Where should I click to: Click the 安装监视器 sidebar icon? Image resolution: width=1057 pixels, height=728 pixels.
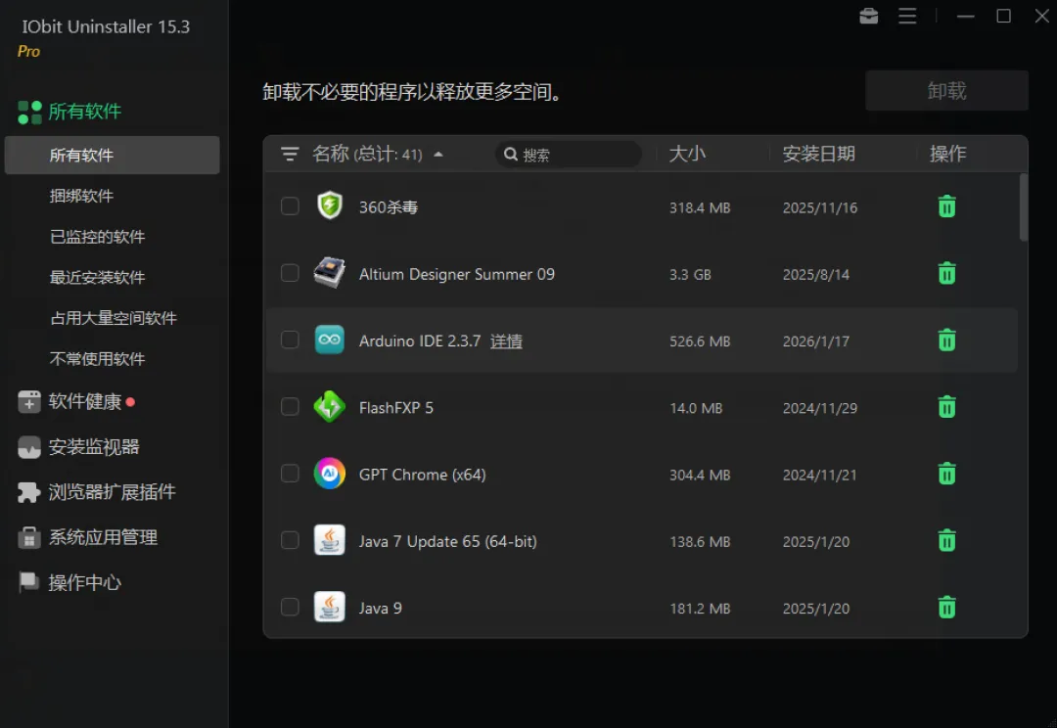(x=29, y=447)
